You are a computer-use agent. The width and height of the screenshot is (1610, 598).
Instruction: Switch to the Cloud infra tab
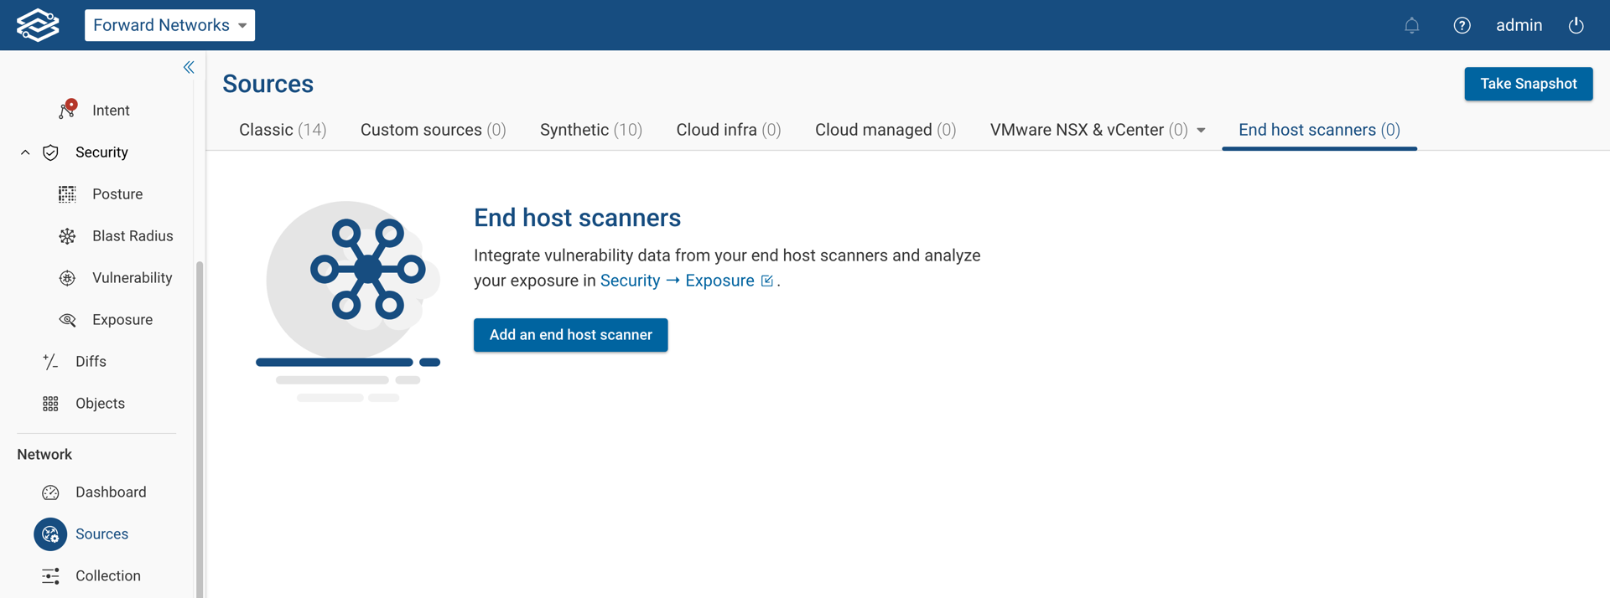(729, 130)
